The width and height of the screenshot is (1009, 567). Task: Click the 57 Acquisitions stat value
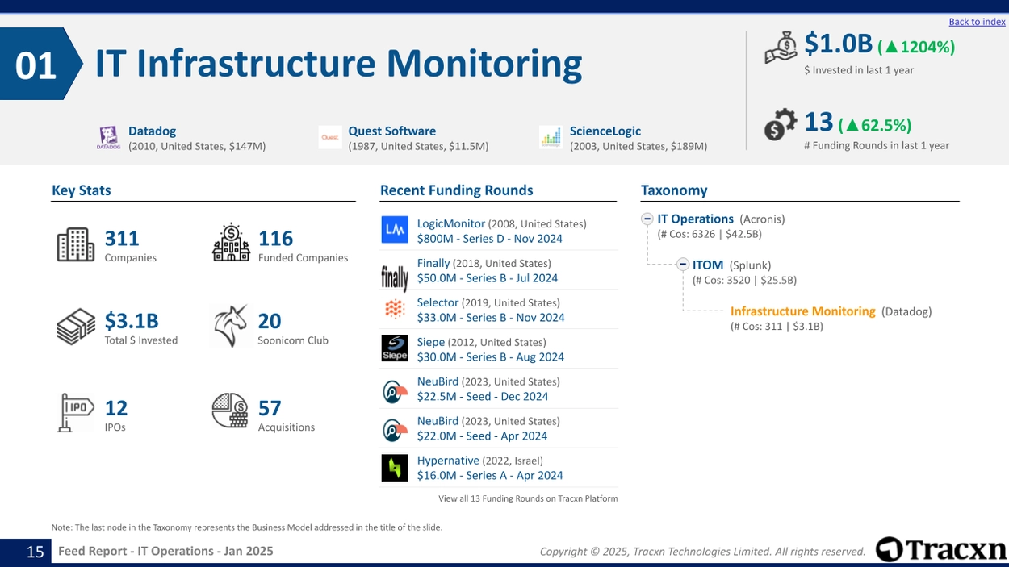pos(270,407)
